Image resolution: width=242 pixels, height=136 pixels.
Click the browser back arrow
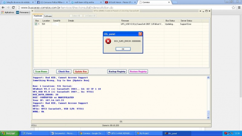(3, 8)
